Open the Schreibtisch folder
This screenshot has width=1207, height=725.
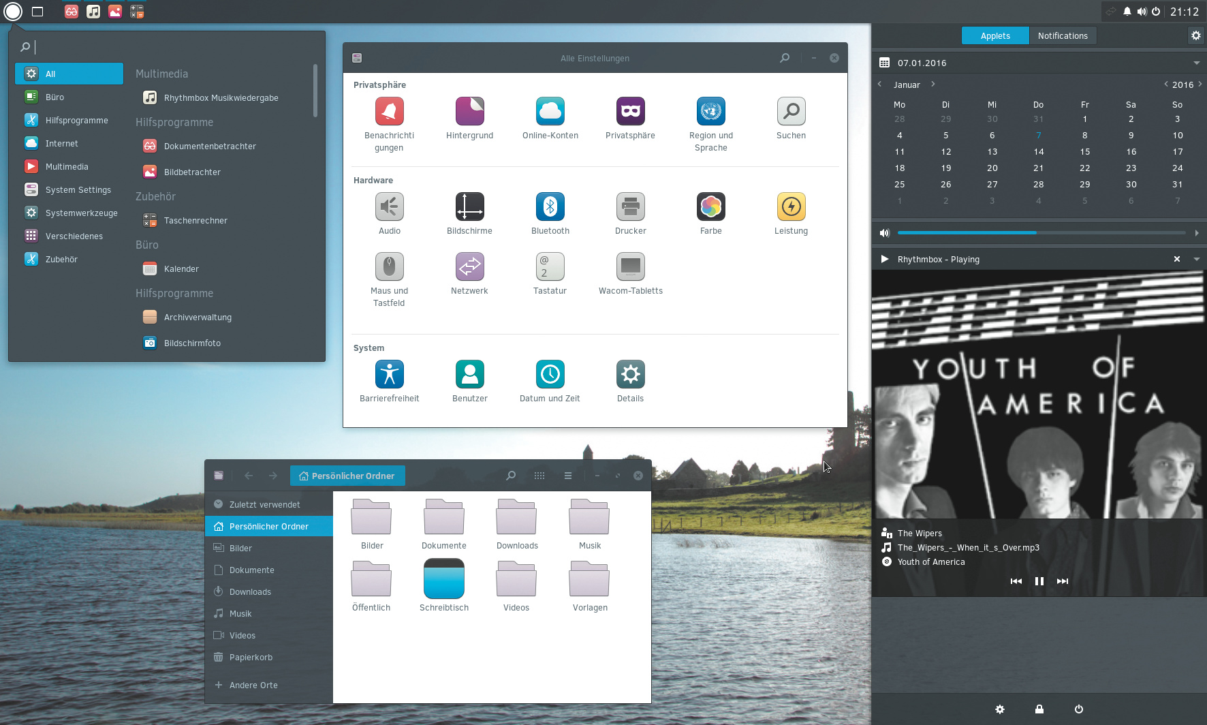coord(443,579)
